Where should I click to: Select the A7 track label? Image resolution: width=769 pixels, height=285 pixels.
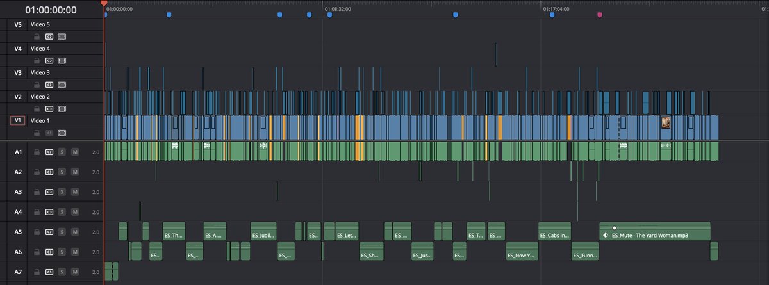click(18, 272)
